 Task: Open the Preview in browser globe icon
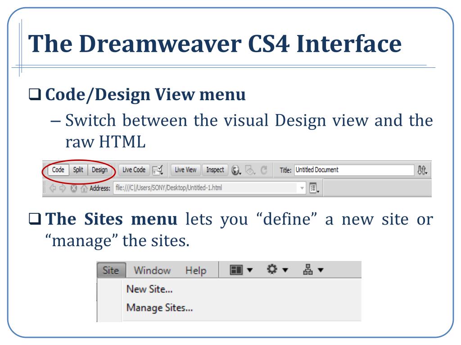point(236,170)
